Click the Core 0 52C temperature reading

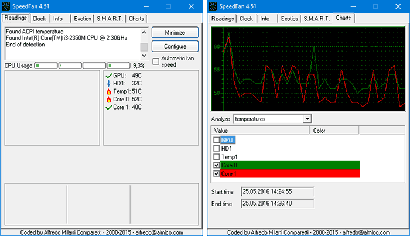(127, 100)
